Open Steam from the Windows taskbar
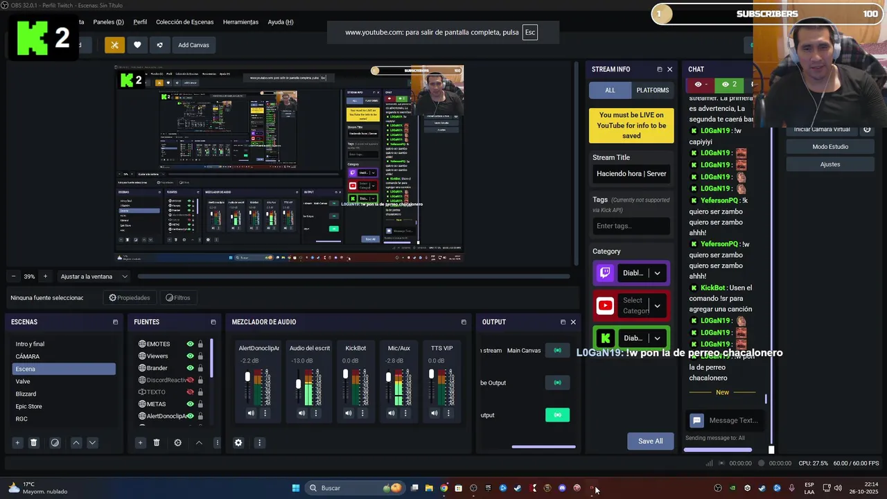Viewport: 887px width, 499px height. pos(518,488)
